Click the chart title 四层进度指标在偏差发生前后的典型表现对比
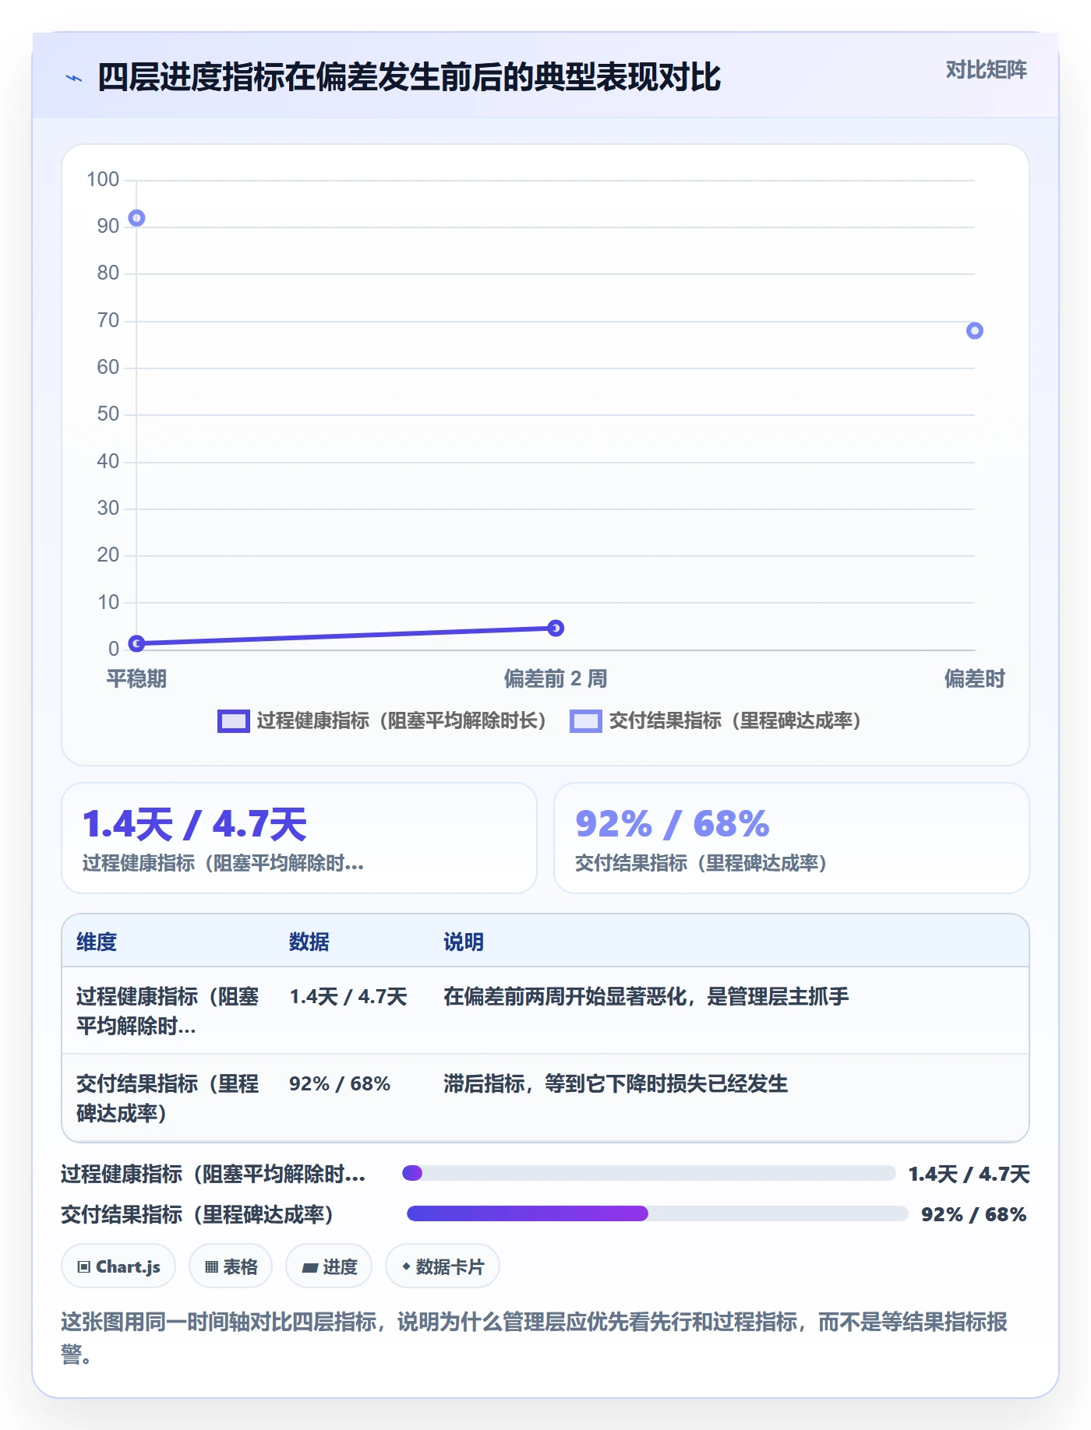Screen dimensions: 1091x1430 pos(409,78)
